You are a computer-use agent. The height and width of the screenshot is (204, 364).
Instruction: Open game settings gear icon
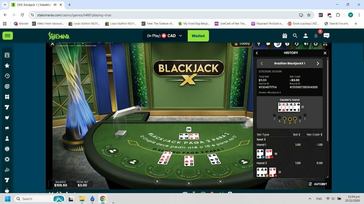tap(316, 44)
